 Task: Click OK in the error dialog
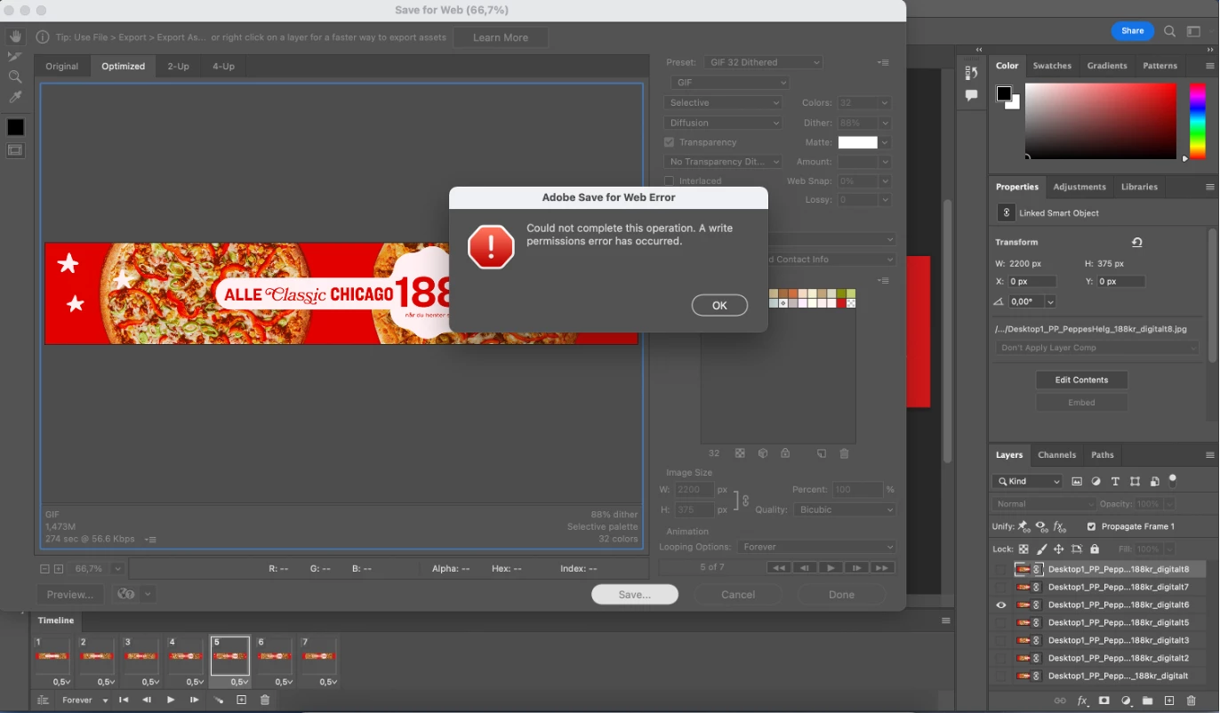tap(719, 305)
